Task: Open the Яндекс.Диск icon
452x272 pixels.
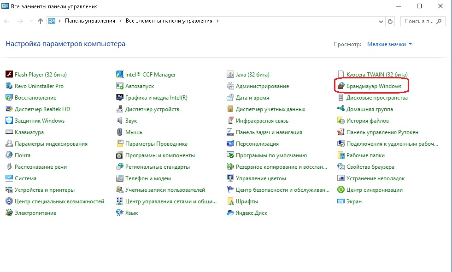Action: [x=230, y=213]
